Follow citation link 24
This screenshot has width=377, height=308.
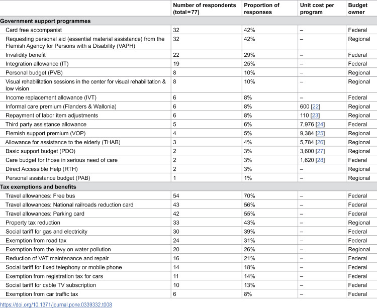(320, 124)
